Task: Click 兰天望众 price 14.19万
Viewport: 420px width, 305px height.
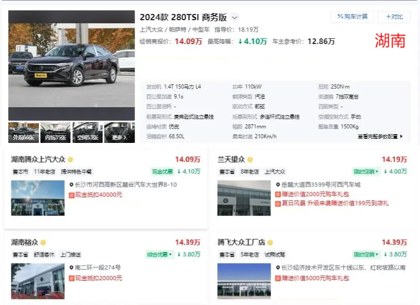Action: (x=394, y=159)
